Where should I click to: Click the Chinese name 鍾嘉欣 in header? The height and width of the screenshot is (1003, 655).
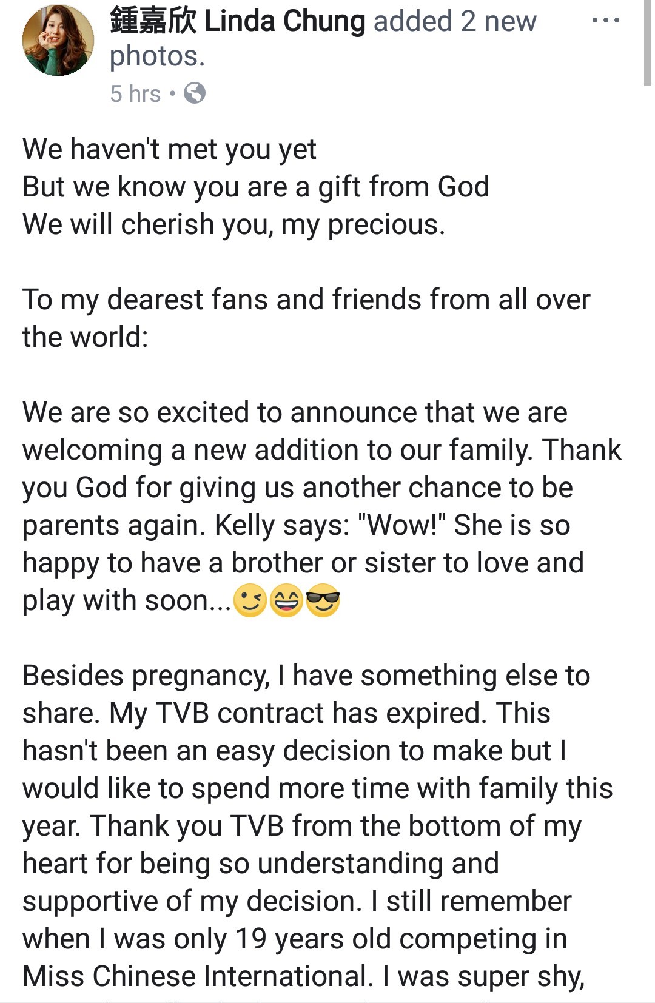tap(153, 22)
